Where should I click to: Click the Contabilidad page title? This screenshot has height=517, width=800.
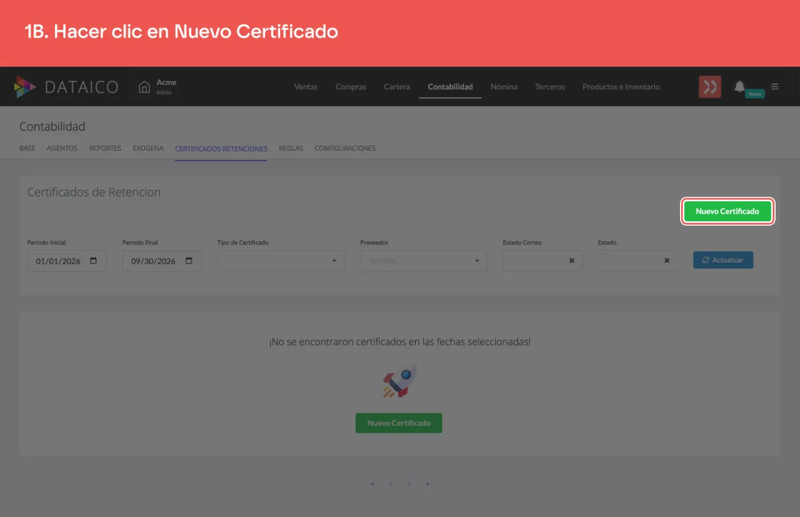tap(52, 127)
